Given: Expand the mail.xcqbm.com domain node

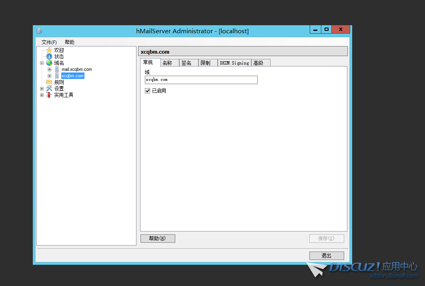Looking at the screenshot, I should 49,69.
